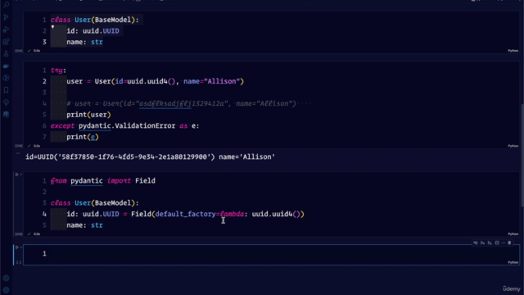Click 'from pydantic import Field' line

pos(103,180)
